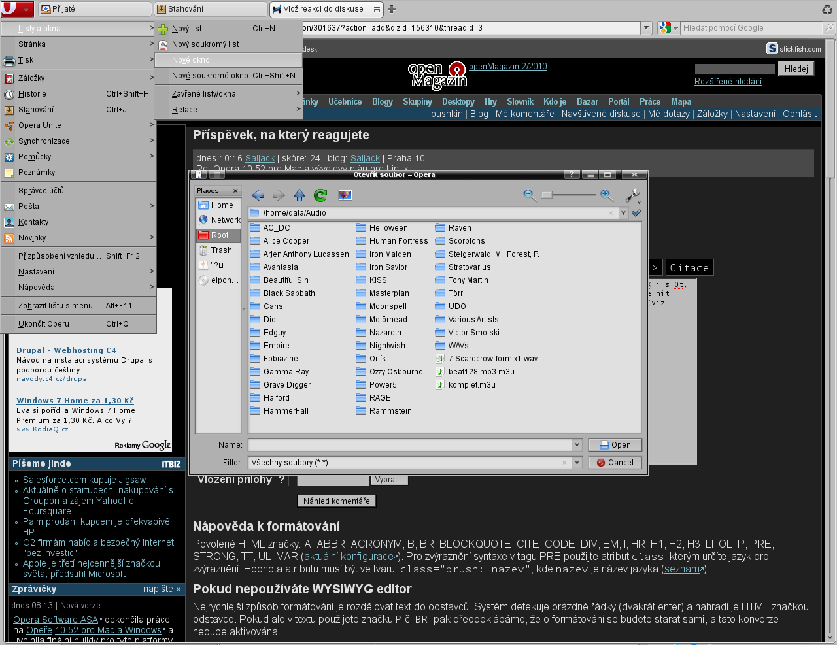The width and height of the screenshot is (837, 645).
Task: Select Home in Places
Action: pos(218,205)
